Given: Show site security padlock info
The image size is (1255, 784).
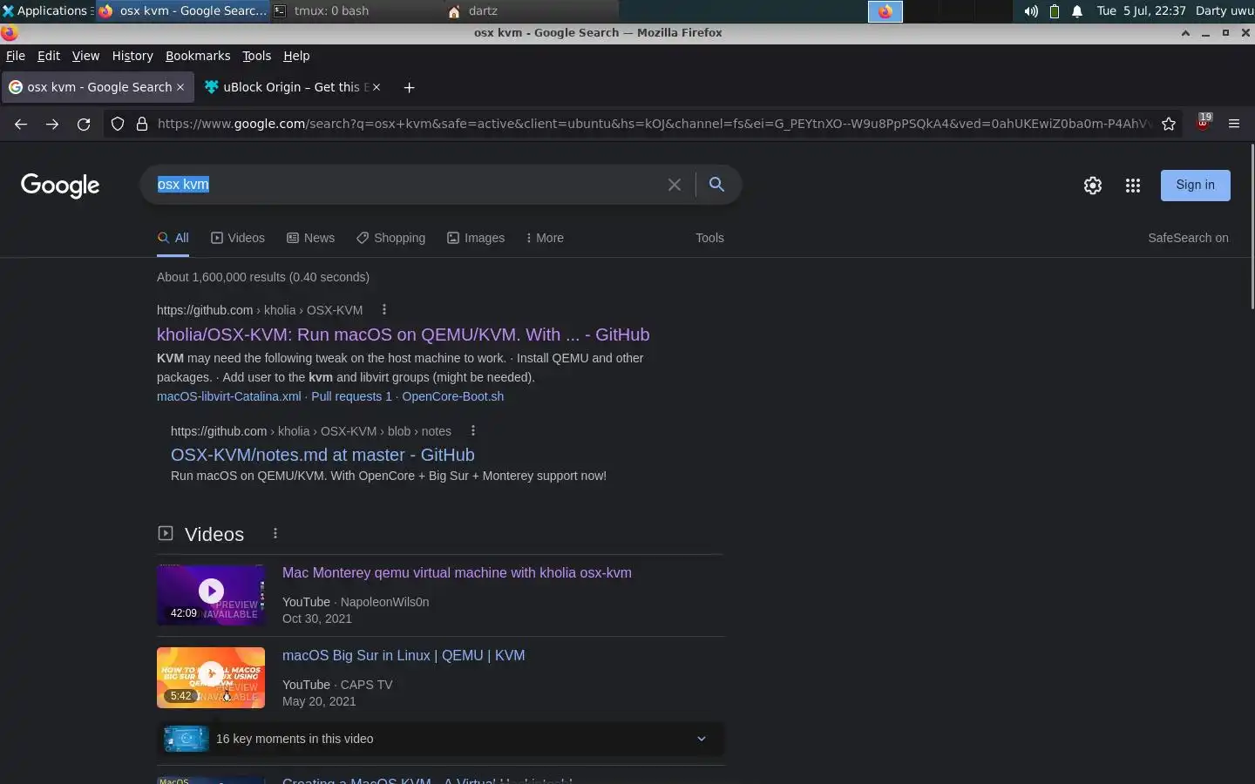Looking at the screenshot, I should (142, 124).
